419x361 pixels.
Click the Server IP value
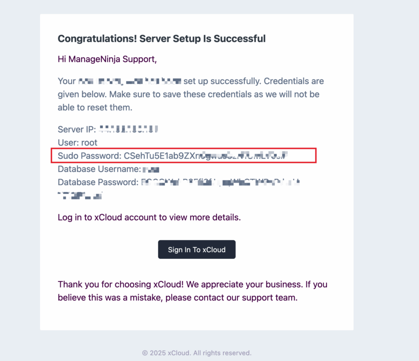[x=128, y=129]
